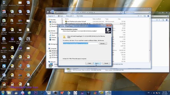The width and height of the screenshot is (170, 95).
Task: Select the Microsoft Office Word shortcut
Action: point(4,31)
